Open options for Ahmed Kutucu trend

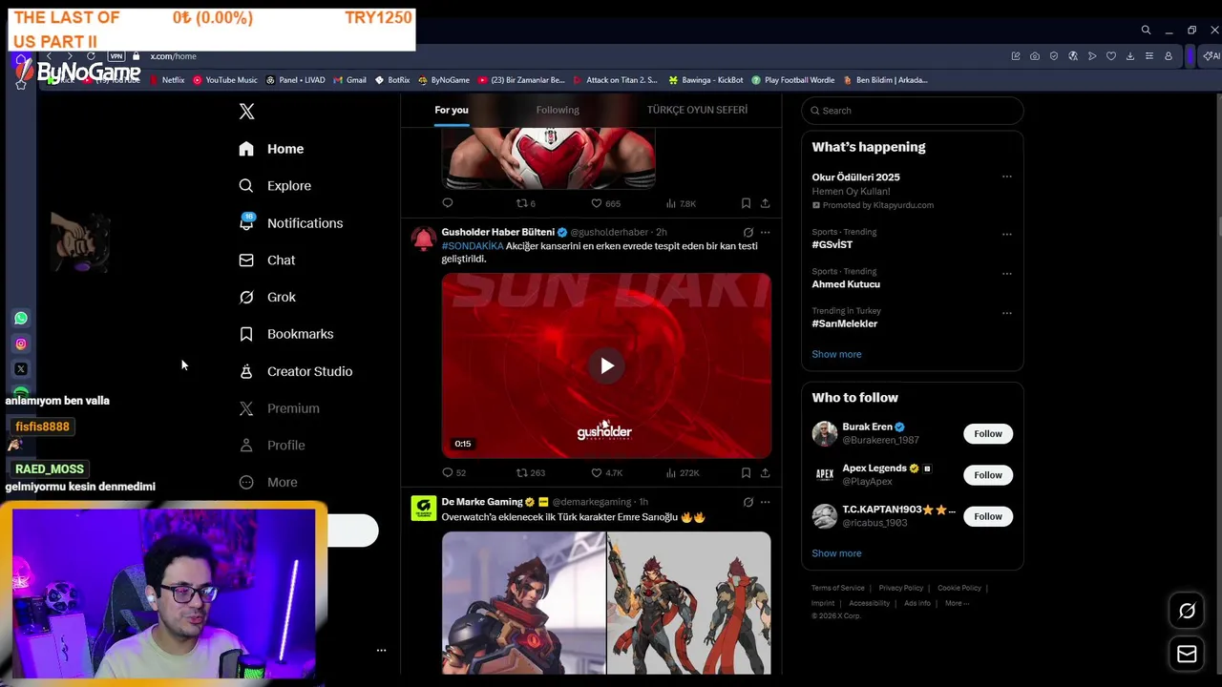(1006, 273)
